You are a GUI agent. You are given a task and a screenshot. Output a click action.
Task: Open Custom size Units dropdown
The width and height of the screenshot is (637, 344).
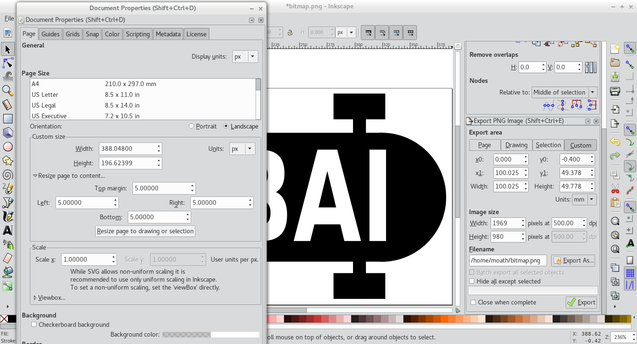click(x=242, y=149)
